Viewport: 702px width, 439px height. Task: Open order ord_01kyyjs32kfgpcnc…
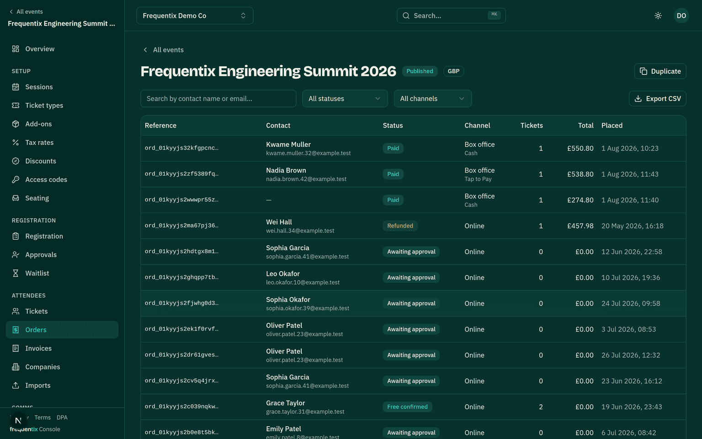tap(181, 148)
